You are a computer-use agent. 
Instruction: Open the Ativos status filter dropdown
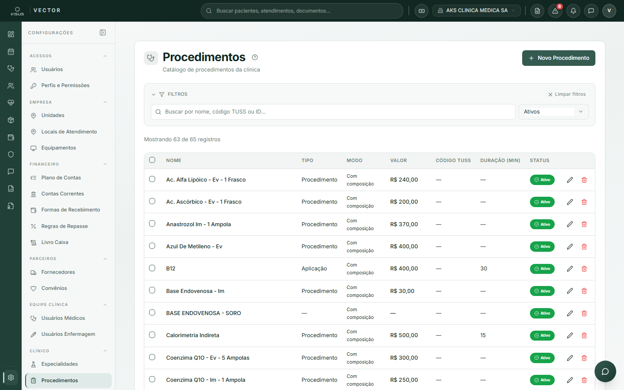553,112
